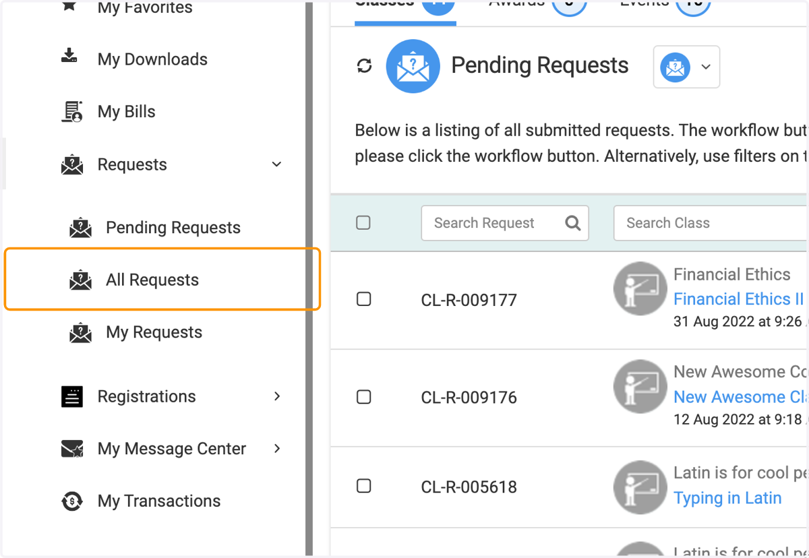Click the All Requests envelope icon
809x558 pixels.
coord(81,280)
